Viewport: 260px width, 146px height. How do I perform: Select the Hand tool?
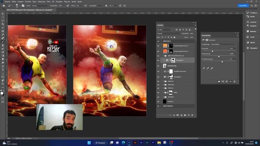tap(3, 80)
